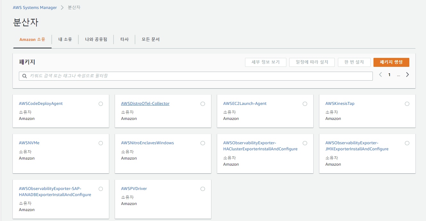
Task: Click page number 1
Action: pos(389,75)
